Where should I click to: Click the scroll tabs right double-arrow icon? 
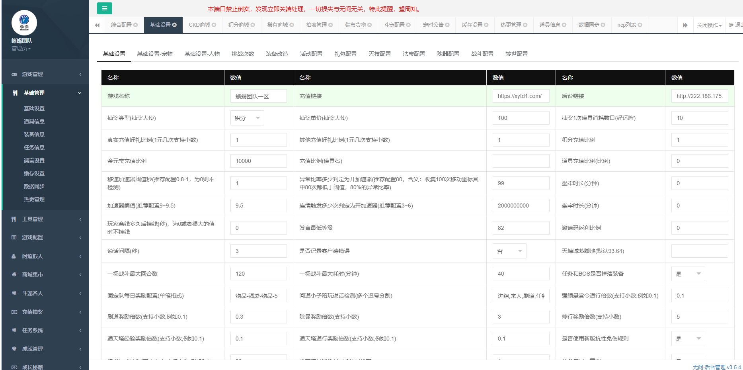click(x=685, y=25)
